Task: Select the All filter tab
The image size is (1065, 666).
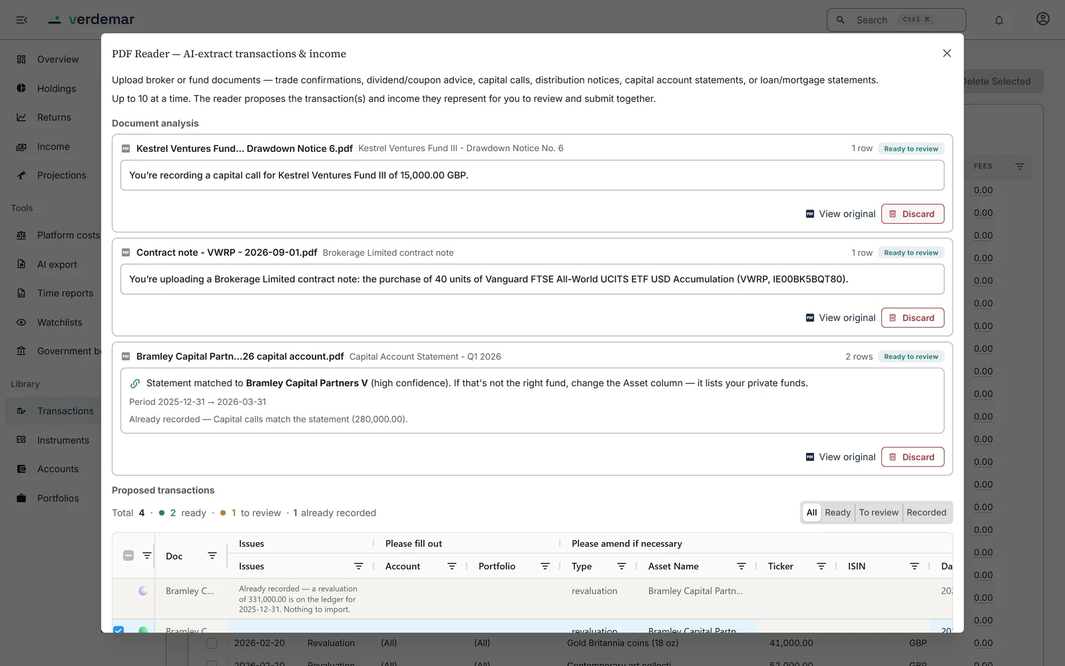Action: (811, 513)
